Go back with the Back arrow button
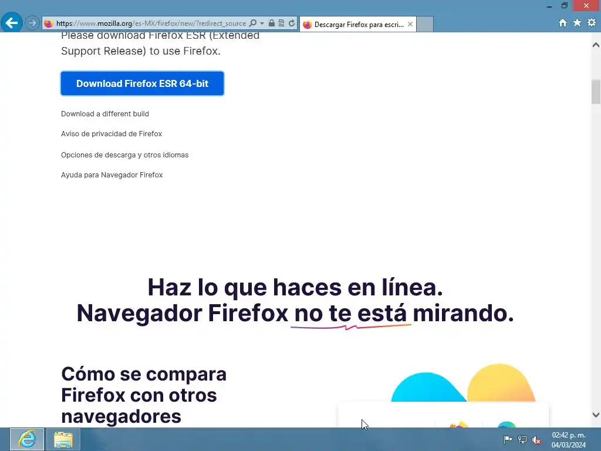 coord(12,23)
